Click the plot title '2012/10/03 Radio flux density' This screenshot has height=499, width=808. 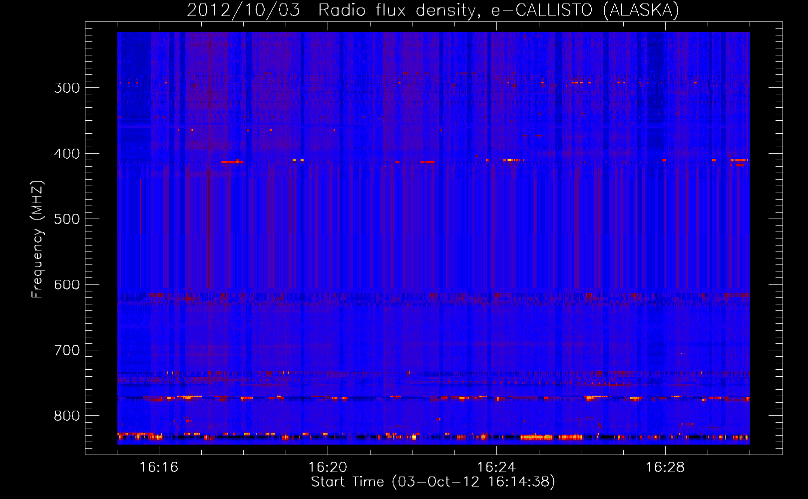[x=433, y=10]
